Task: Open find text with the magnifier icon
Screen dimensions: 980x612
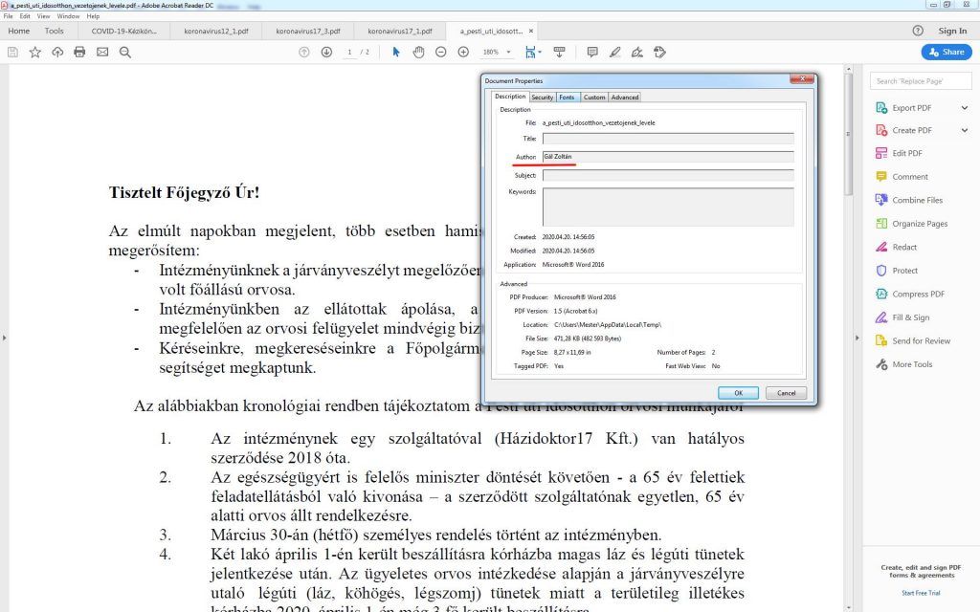Action: coord(125,53)
